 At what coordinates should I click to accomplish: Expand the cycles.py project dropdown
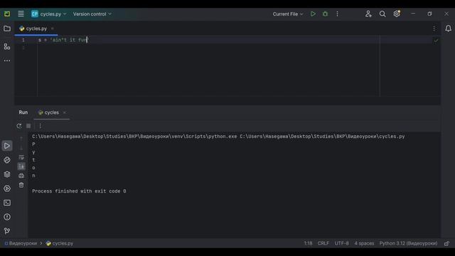(49, 14)
